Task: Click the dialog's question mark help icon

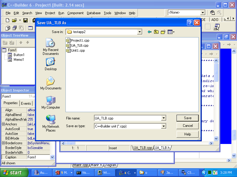Action: point(190,23)
